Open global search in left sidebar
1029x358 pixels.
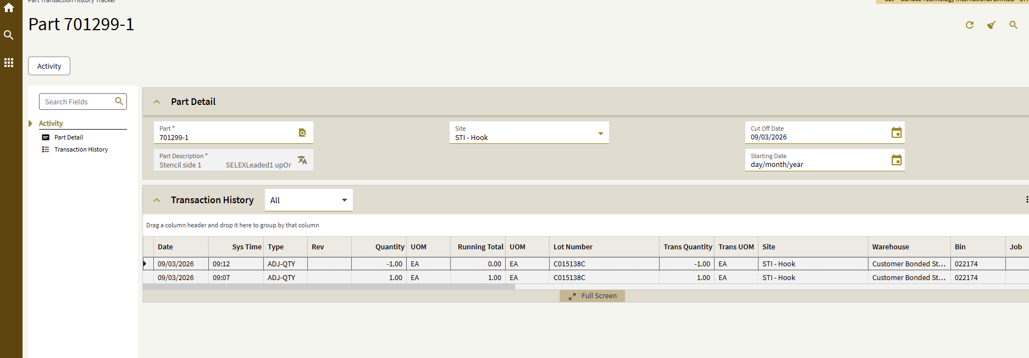(x=9, y=35)
